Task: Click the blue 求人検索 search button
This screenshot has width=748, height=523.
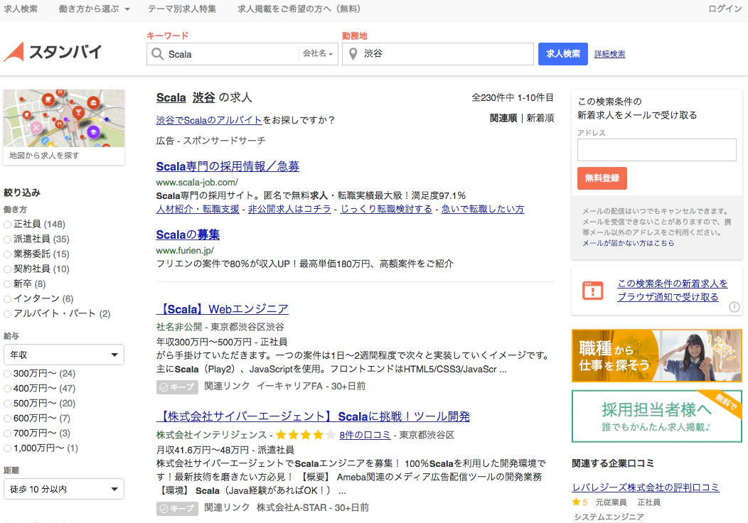Action: coord(563,54)
